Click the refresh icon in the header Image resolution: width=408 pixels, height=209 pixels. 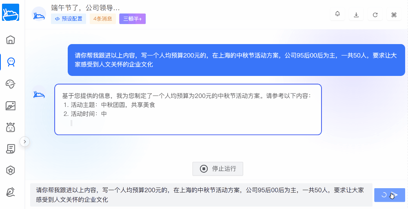(375, 14)
